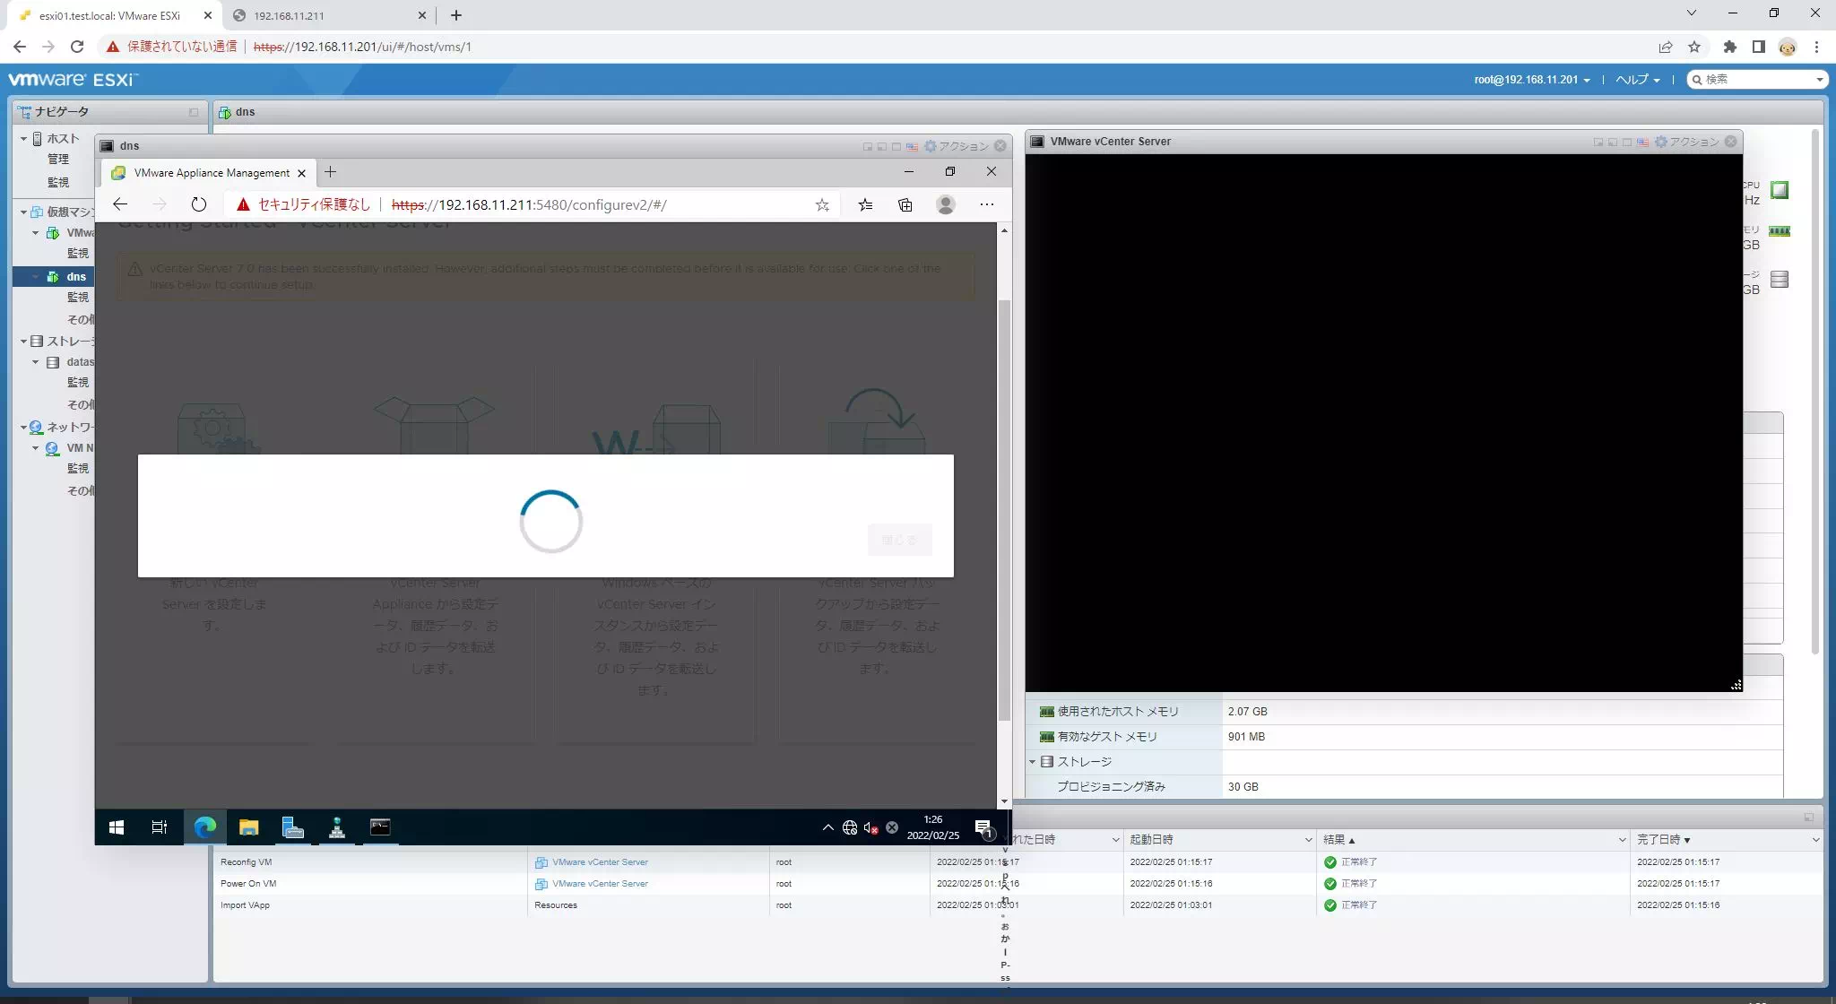Open the guest Edge three-dots settings menu
This screenshot has width=1836, height=1004.
987,204
